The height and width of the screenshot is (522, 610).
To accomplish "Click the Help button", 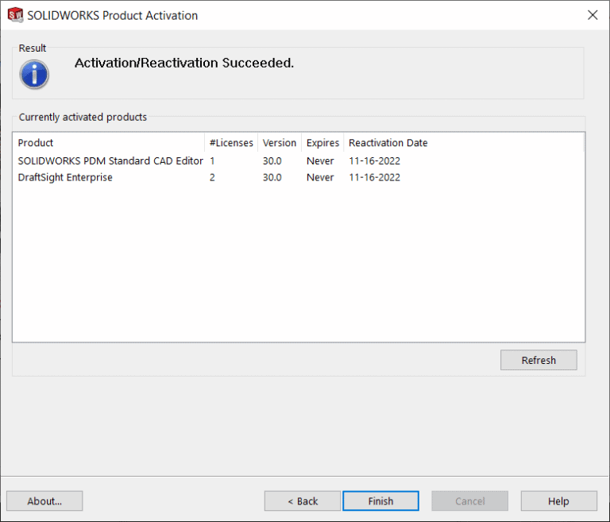I will click(558, 501).
